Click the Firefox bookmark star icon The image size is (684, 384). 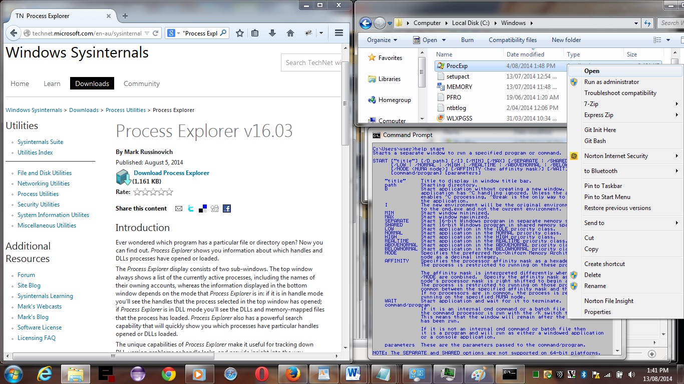[240, 33]
